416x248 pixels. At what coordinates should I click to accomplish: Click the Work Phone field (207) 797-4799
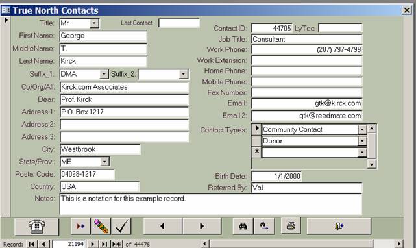[x=307, y=49]
